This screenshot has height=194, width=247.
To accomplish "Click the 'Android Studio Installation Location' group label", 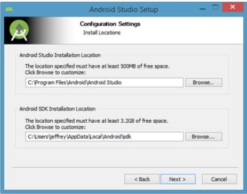I will tap(60, 55).
